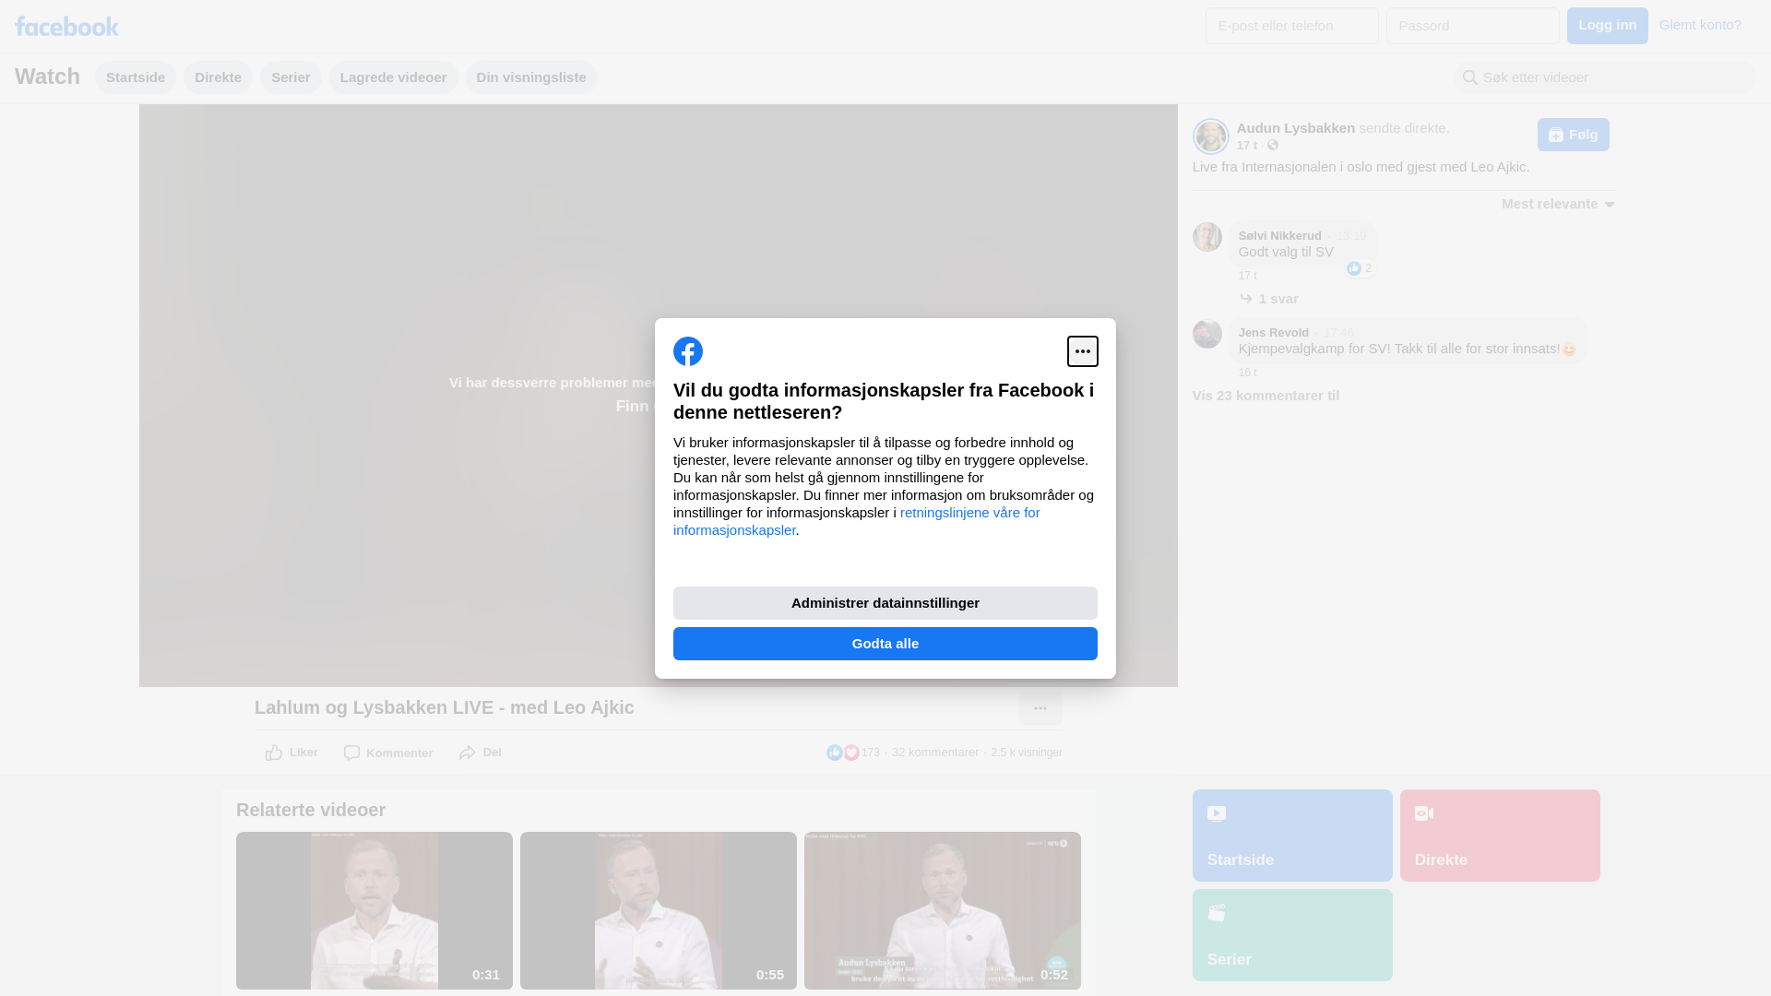Click Logg inn button
Viewport: 1771px width, 996px height.
pos(1608,26)
